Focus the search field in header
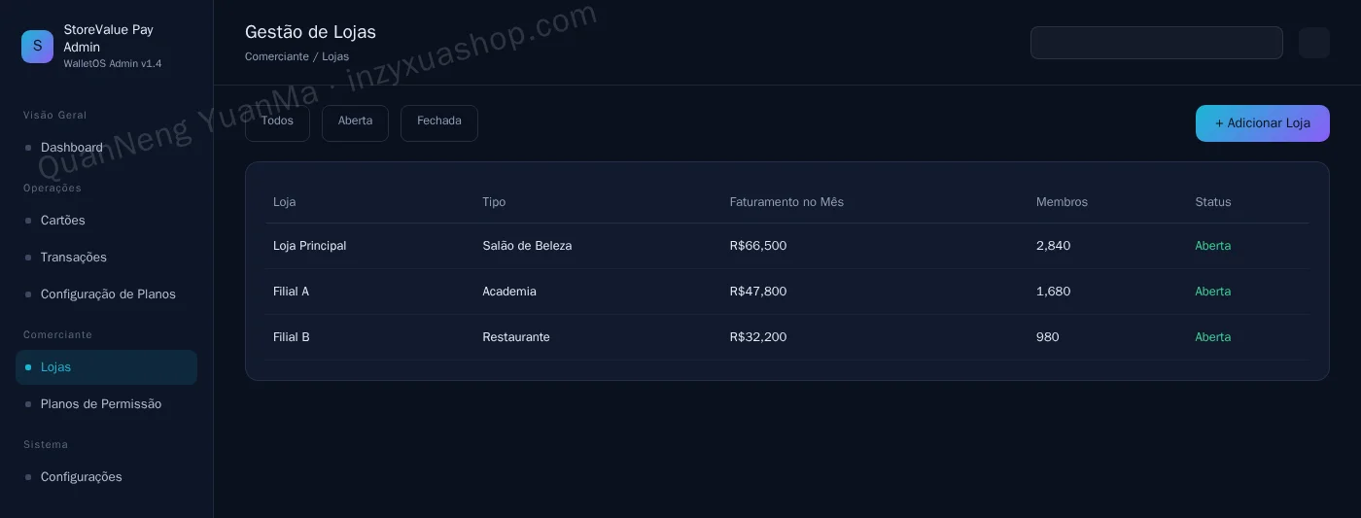This screenshot has height=518, width=1361. pos(1157,43)
